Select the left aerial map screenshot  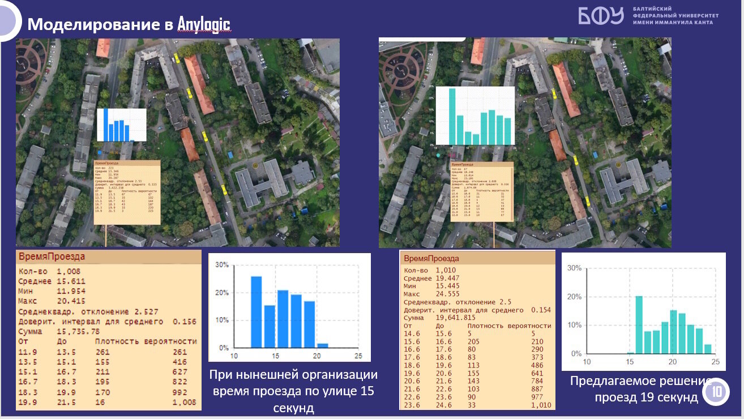(x=177, y=143)
